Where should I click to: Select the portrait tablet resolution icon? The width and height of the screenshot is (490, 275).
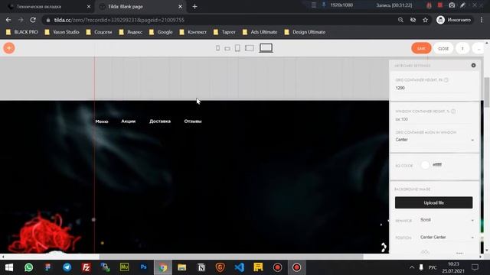(237, 48)
